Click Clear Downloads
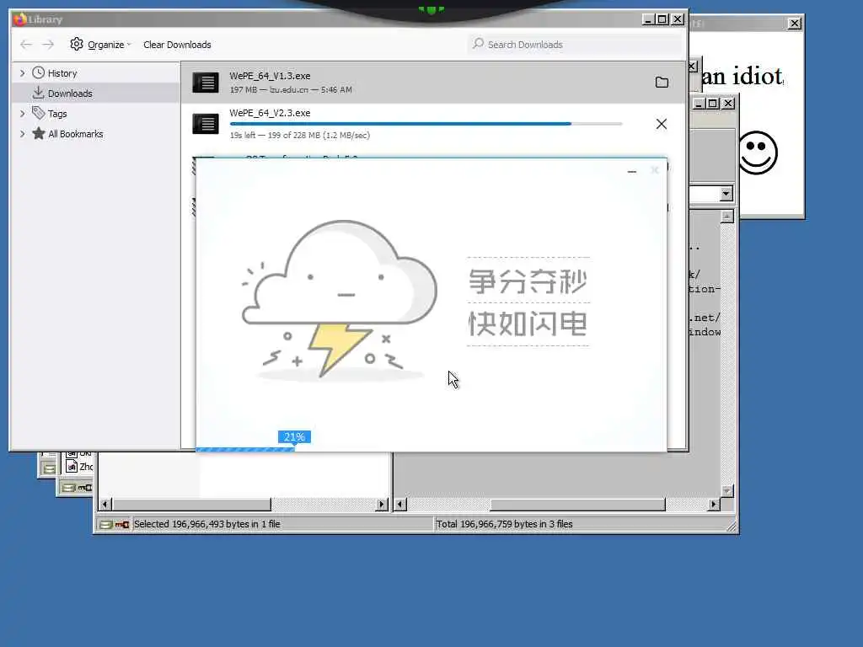Viewport: 863px width, 647px height. coord(177,45)
